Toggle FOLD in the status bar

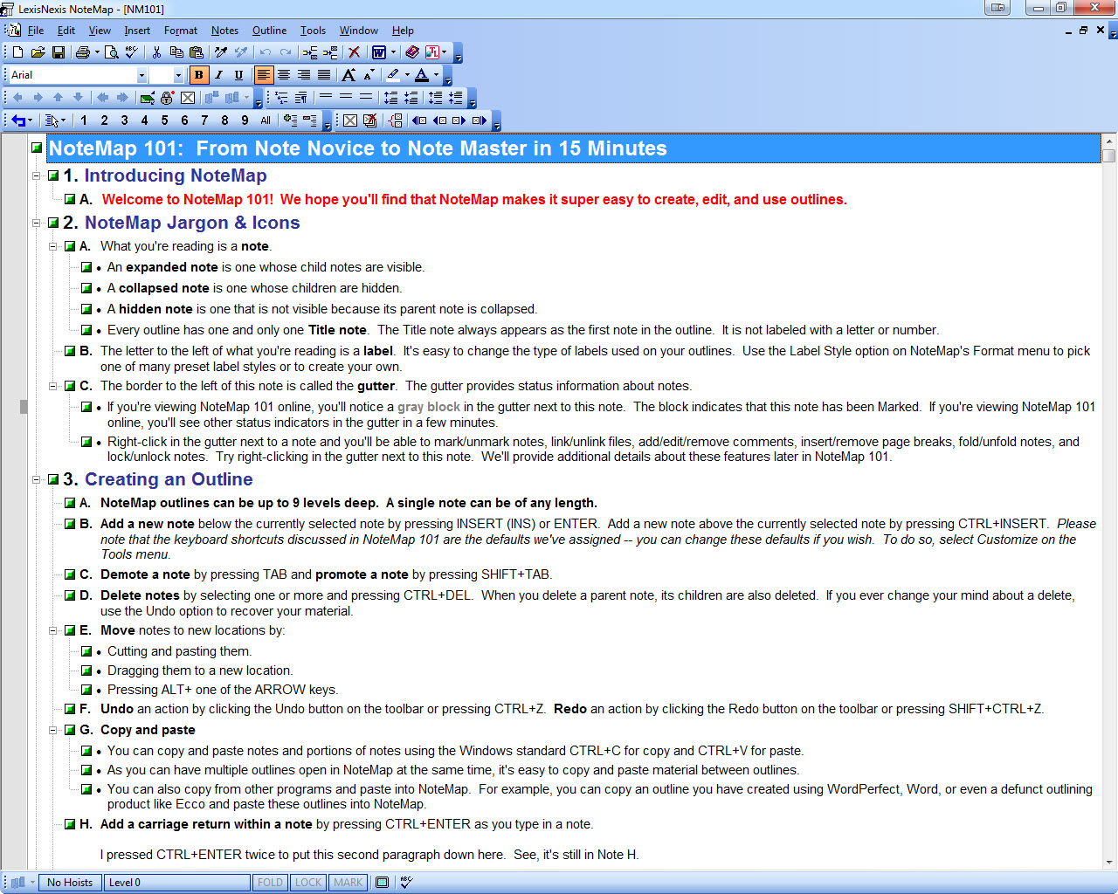270,883
